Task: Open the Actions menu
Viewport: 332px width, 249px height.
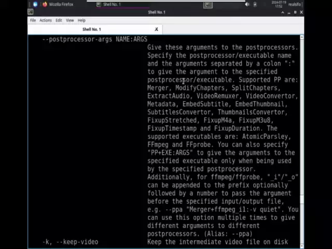Action: (46, 20)
